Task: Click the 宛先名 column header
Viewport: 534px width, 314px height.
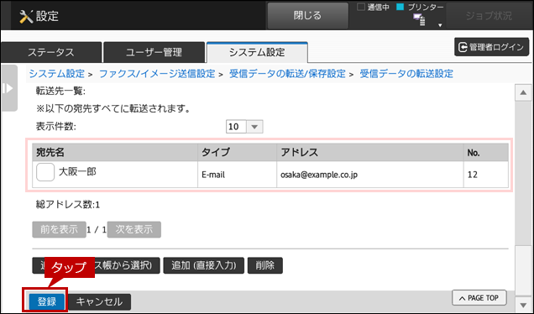Action: click(115, 152)
